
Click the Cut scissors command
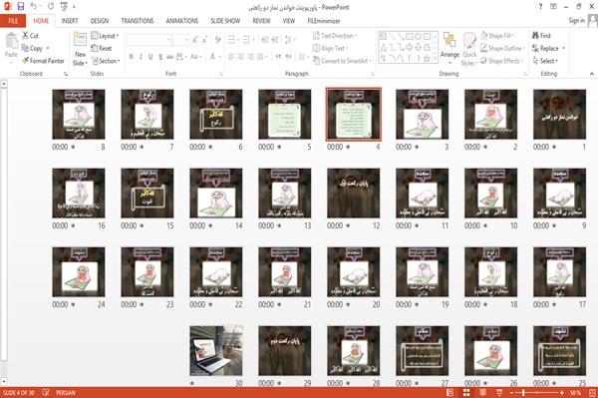30,36
